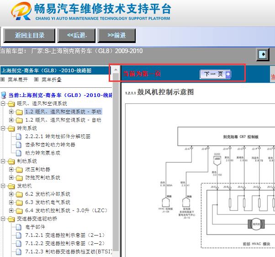275x257 pixels.
Task: Open the root link 当前:上海别克-商务车（GL8）
Action: point(60,95)
